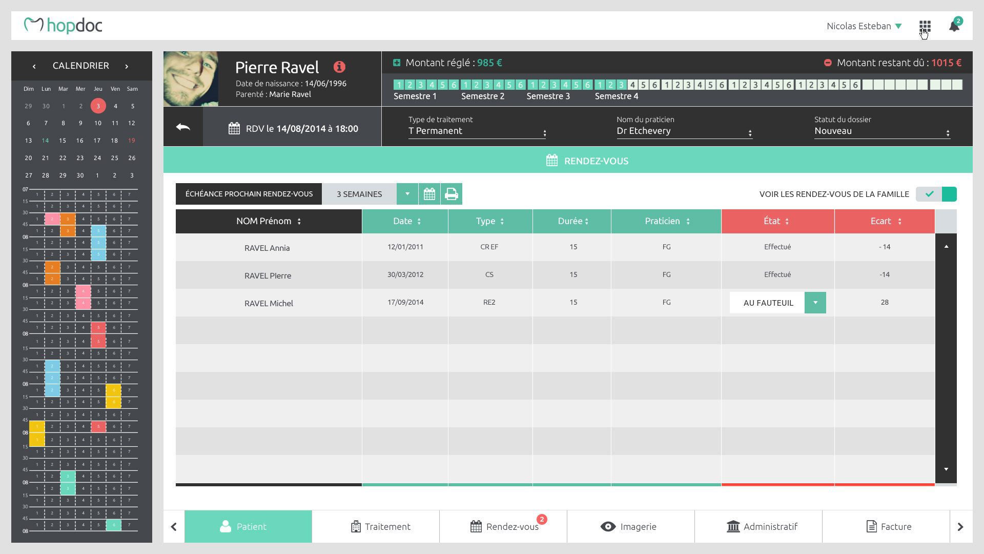Open Nicolas Esteban user menu
The height and width of the screenshot is (554, 984).
coord(864,26)
